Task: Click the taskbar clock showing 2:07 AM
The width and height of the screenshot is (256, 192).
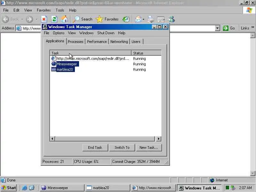Action: [x=245, y=188]
